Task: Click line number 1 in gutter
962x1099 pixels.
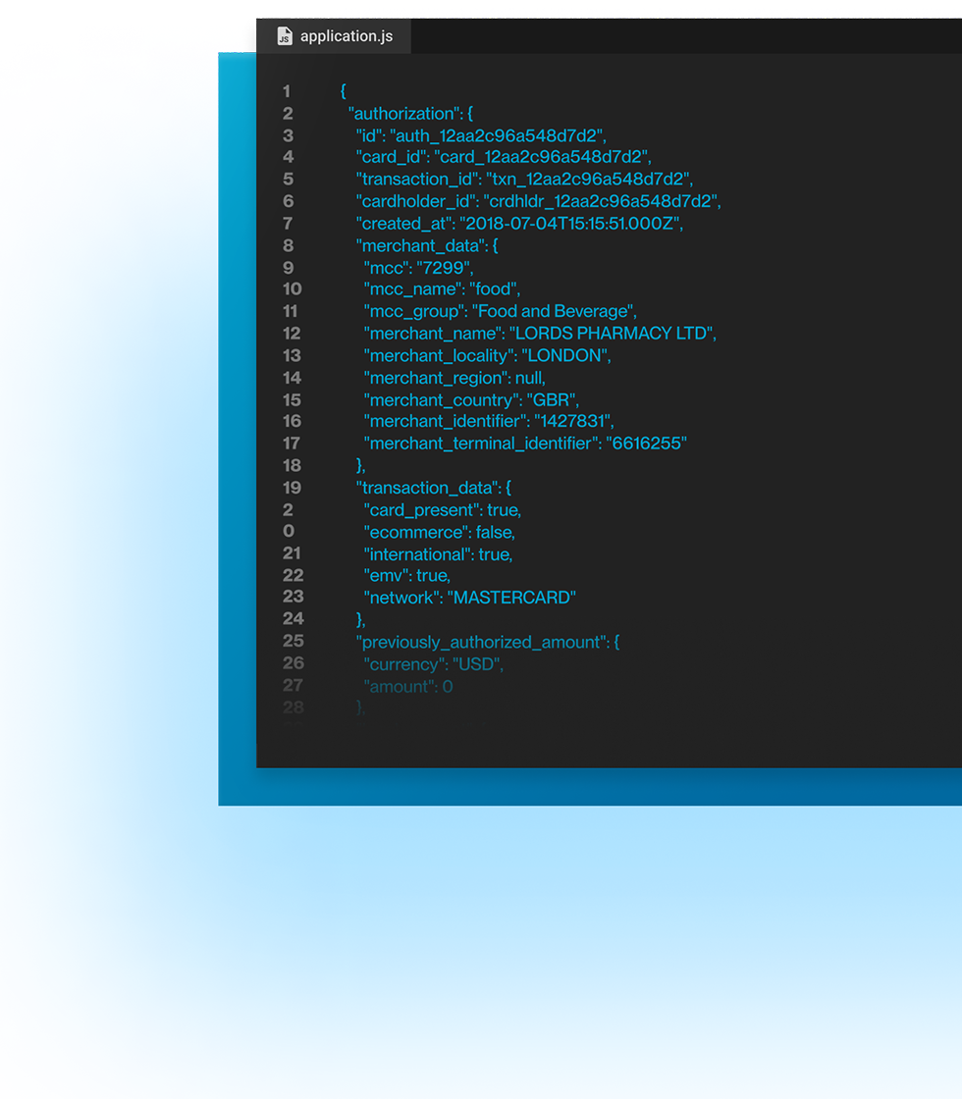Action: pyautogui.click(x=286, y=91)
